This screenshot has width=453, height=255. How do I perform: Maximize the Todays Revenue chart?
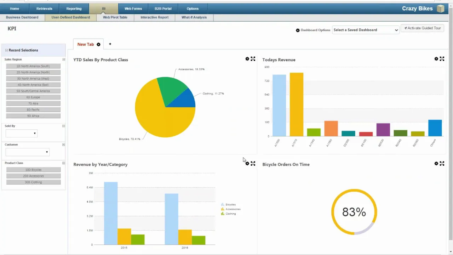click(x=442, y=59)
